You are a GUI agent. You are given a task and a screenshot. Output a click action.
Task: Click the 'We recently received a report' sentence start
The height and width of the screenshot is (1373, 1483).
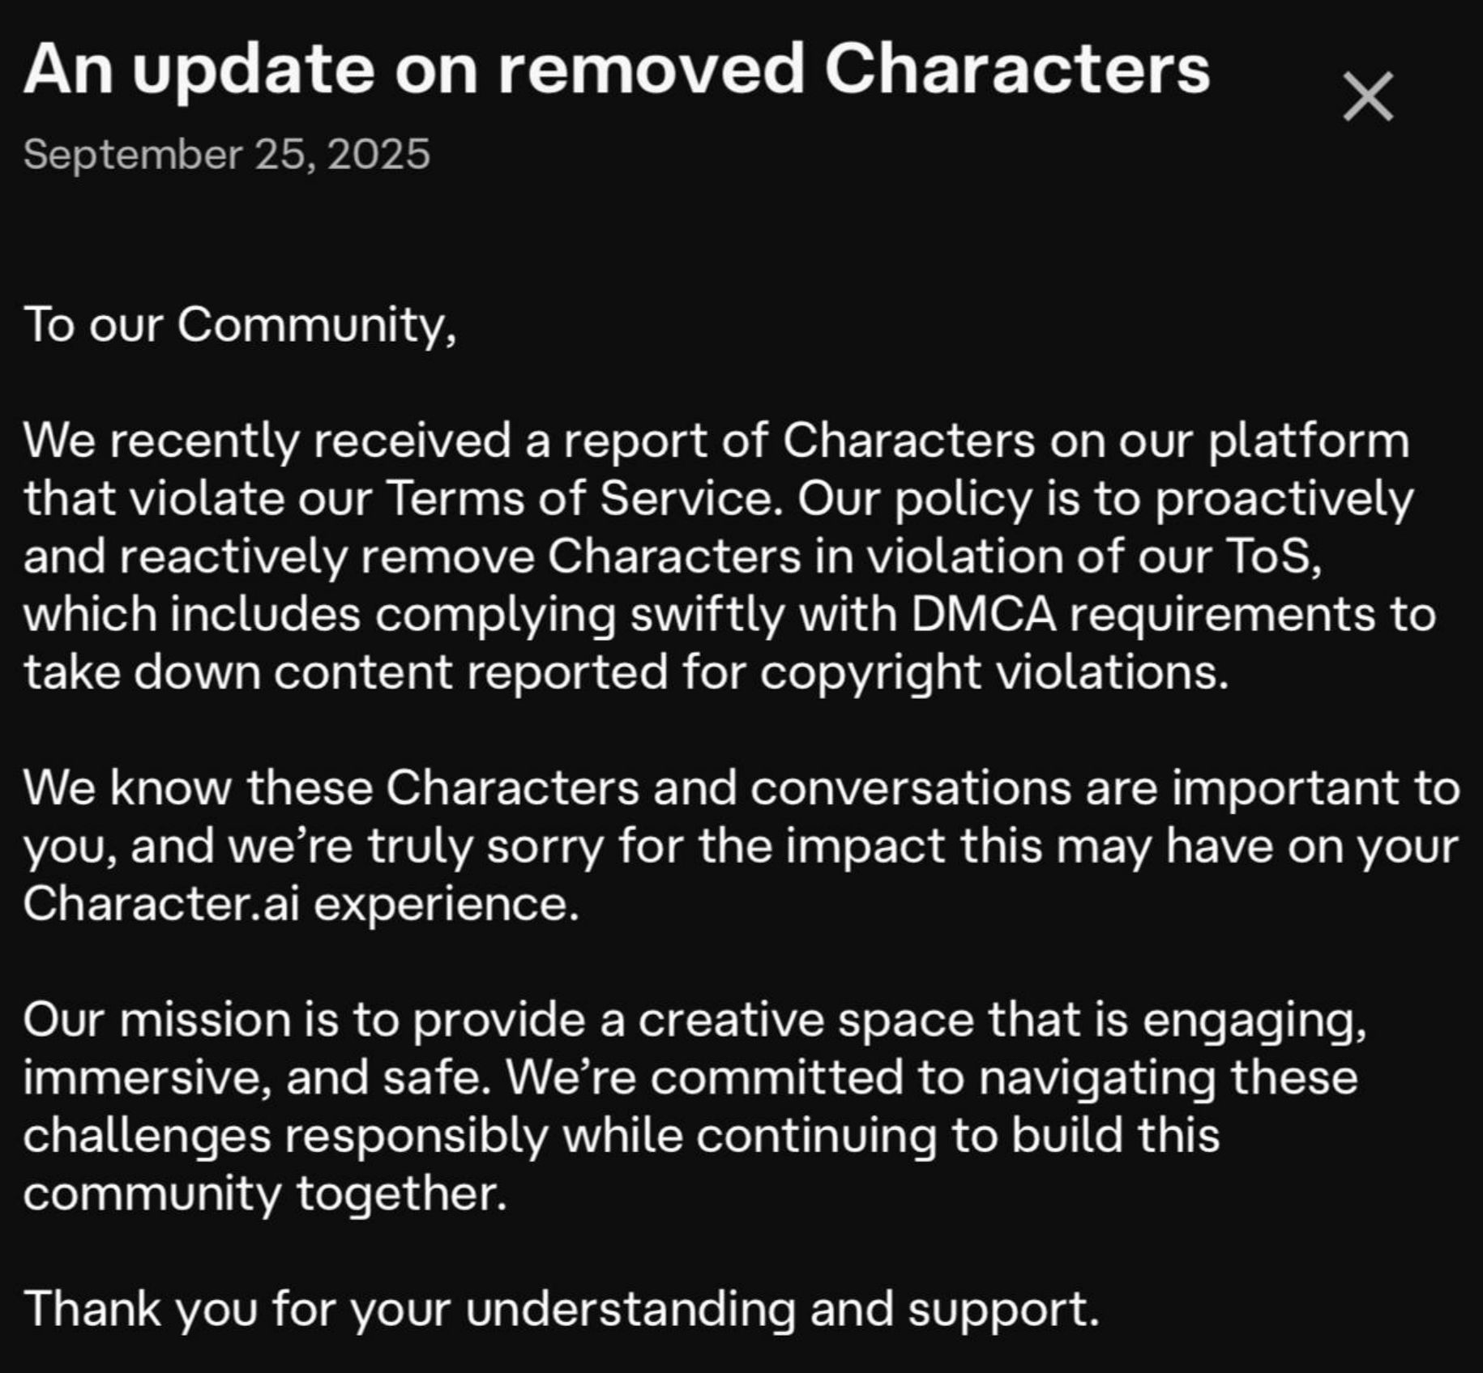(267, 441)
